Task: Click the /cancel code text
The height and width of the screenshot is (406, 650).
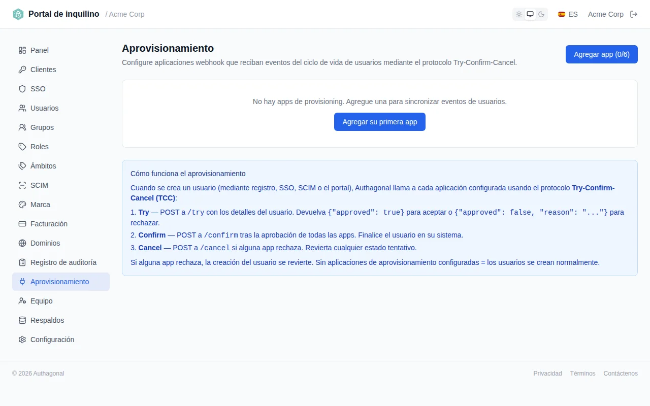Action: point(215,248)
